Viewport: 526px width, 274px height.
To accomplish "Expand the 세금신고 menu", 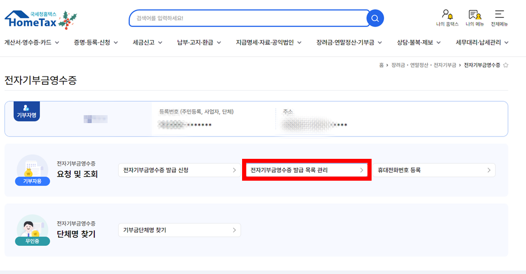I will (x=147, y=43).
